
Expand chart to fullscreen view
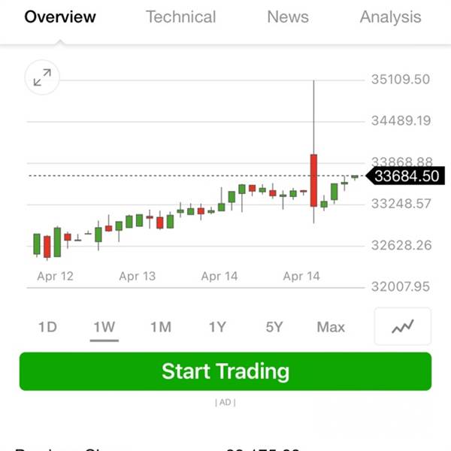click(42, 77)
